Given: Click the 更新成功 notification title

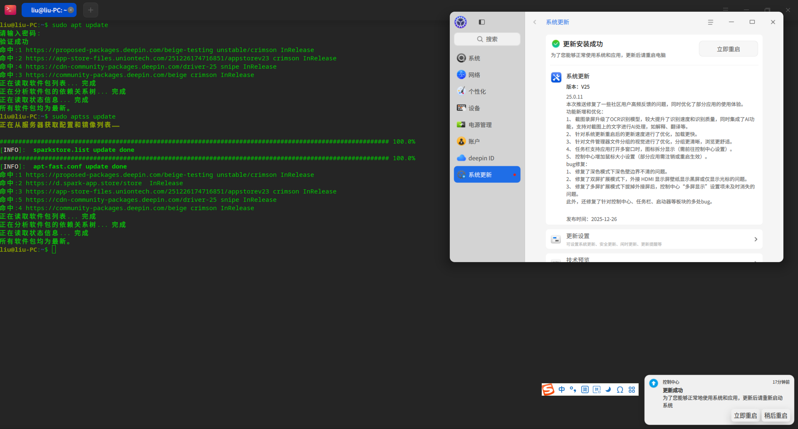Looking at the screenshot, I should [673, 390].
